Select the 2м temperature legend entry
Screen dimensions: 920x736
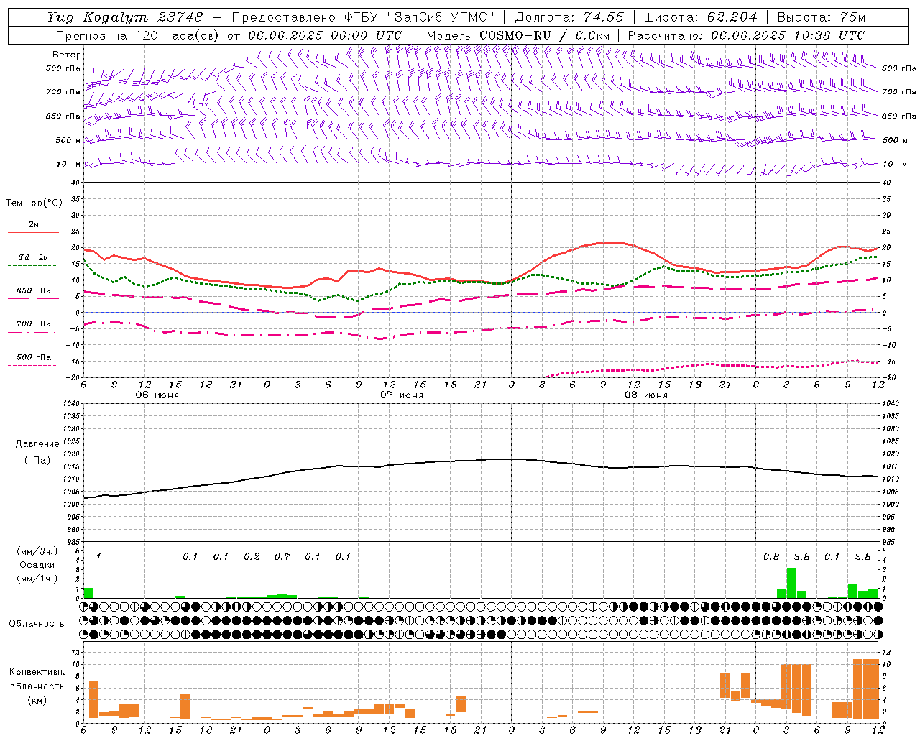34,224
